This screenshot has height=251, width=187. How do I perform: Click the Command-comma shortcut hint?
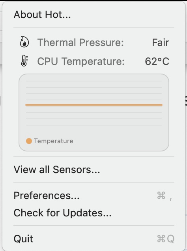(x=165, y=196)
